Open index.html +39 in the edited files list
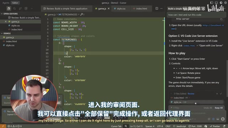228x128 pixels. pos(196,98)
